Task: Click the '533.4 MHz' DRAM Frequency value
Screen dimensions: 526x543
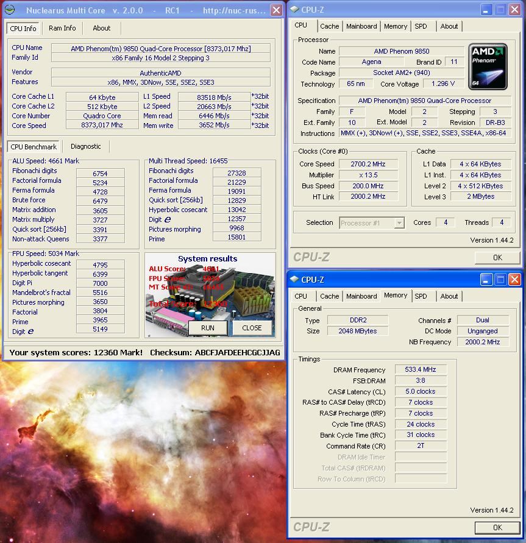Action: pyautogui.click(x=421, y=369)
